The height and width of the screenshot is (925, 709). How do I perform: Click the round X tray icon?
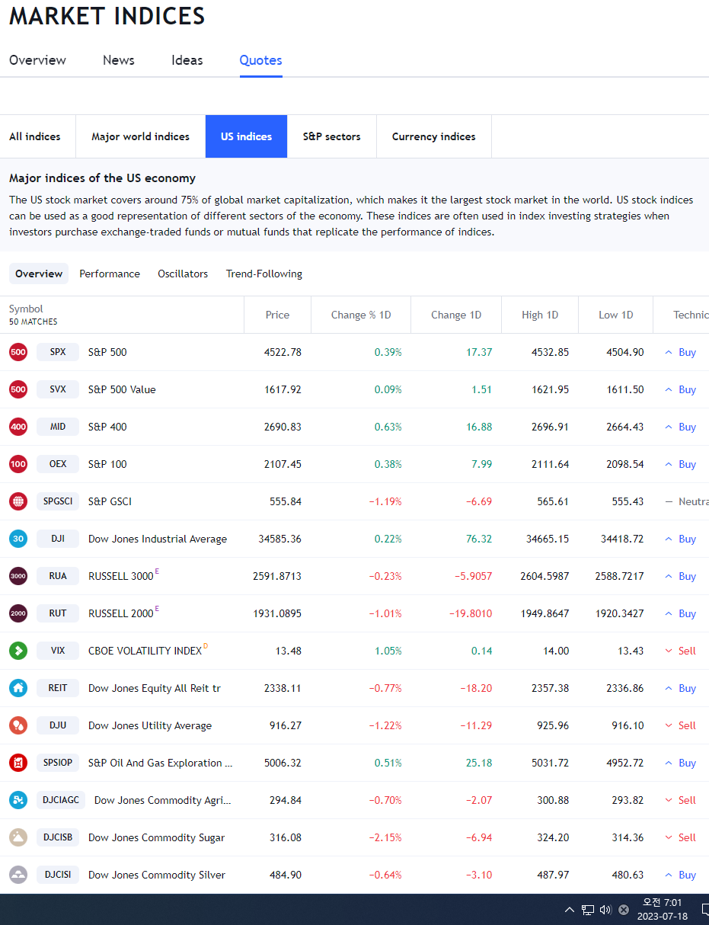tap(624, 910)
